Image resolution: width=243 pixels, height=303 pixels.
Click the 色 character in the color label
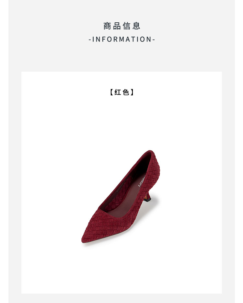tap(126, 92)
